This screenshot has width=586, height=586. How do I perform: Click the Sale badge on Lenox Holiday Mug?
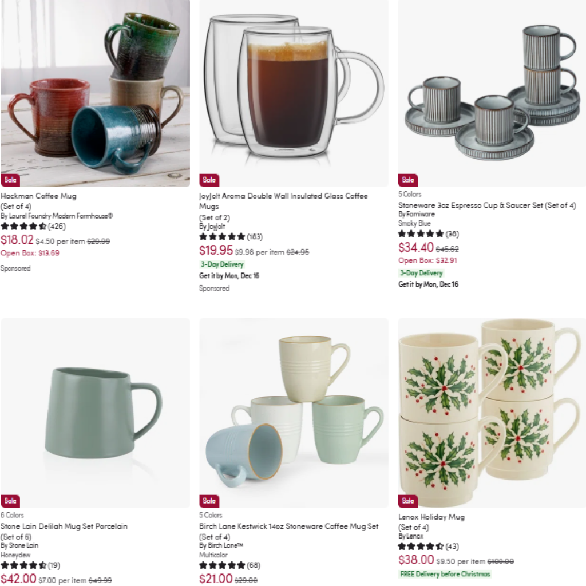(407, 501)
